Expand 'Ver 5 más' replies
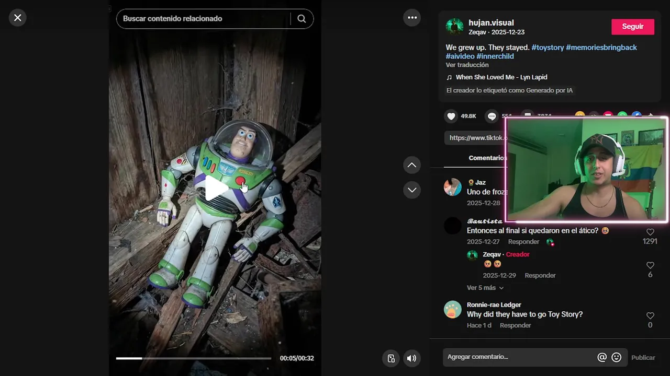 point(485,288)
